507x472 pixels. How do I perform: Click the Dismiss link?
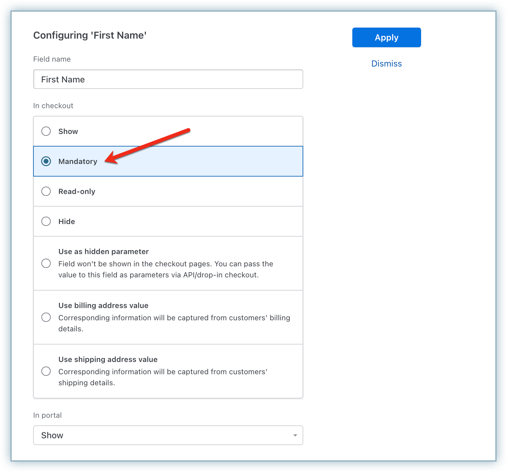[x=386, y=63]
